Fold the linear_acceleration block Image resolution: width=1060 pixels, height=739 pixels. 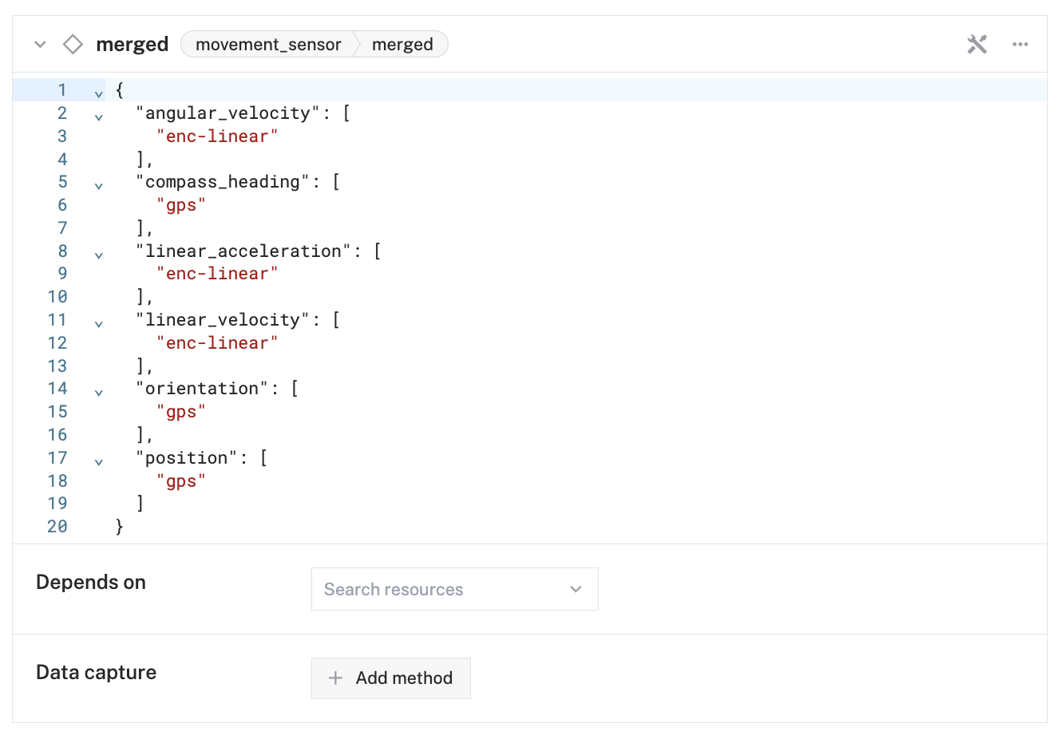(98, 255)
